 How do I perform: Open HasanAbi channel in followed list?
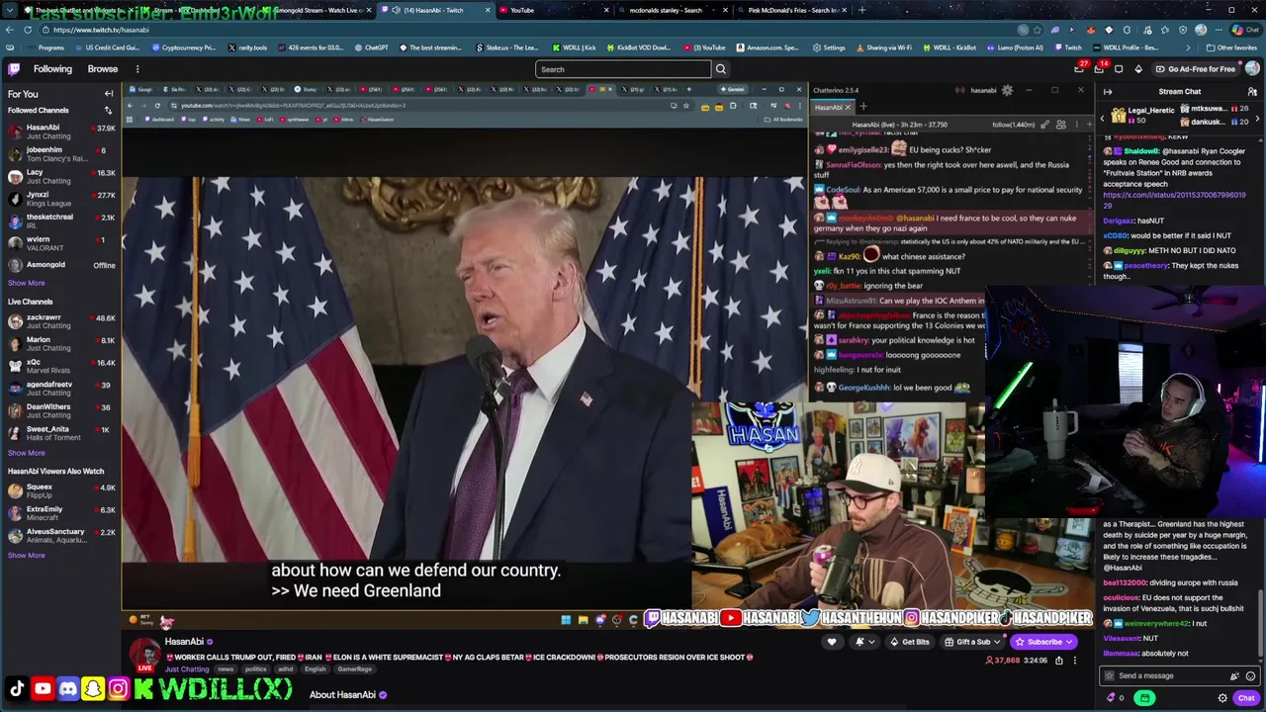pos(59,132)
